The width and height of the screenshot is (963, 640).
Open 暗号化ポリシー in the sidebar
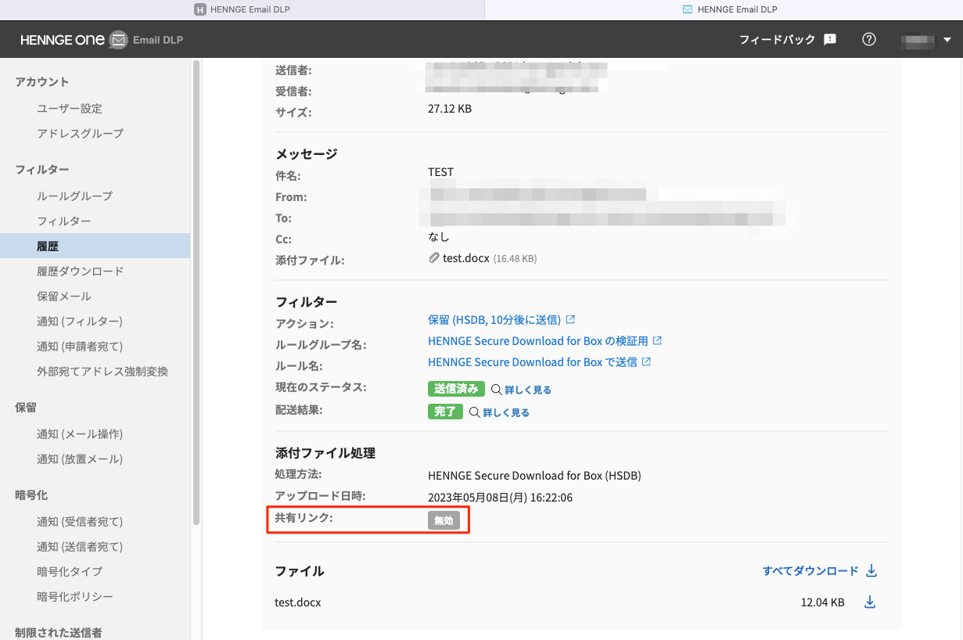tap(74, 597)
